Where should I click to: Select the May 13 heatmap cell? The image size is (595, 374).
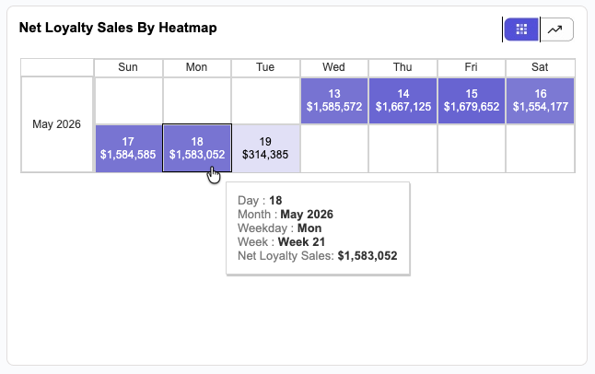point(334,100)
